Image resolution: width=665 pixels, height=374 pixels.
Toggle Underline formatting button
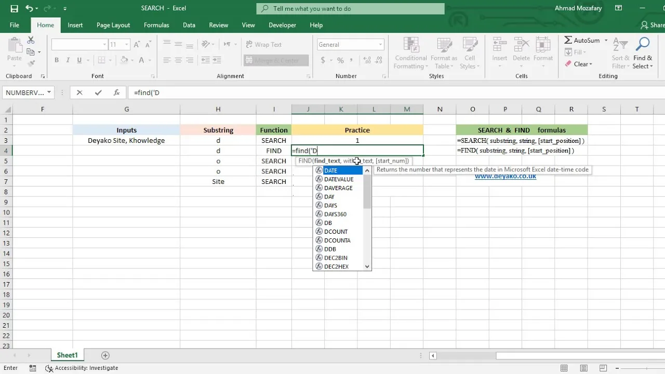pyautogui.click(x=79, y=60)
